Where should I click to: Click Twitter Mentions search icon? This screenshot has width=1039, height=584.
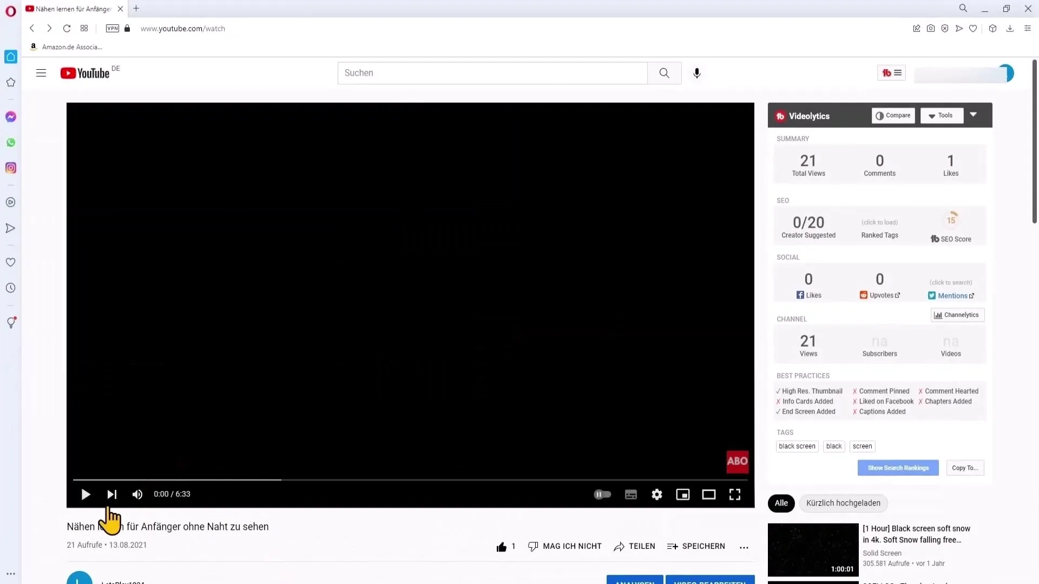(x=972, y=295)
